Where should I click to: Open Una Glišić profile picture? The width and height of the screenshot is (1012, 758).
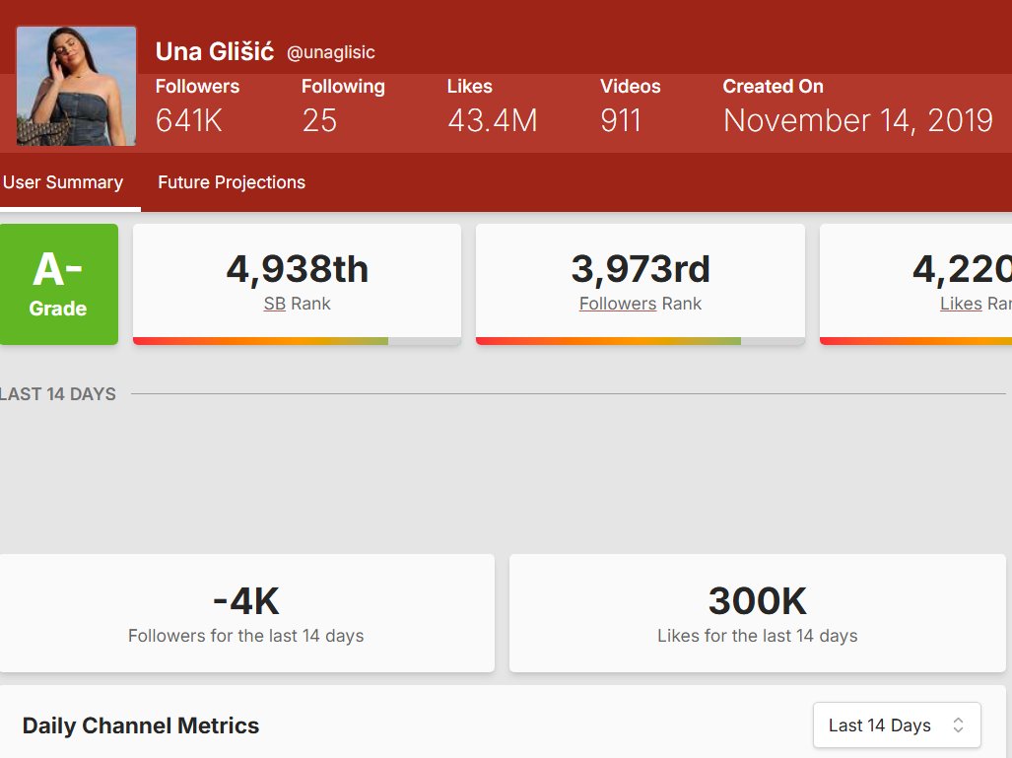point(76,86)
